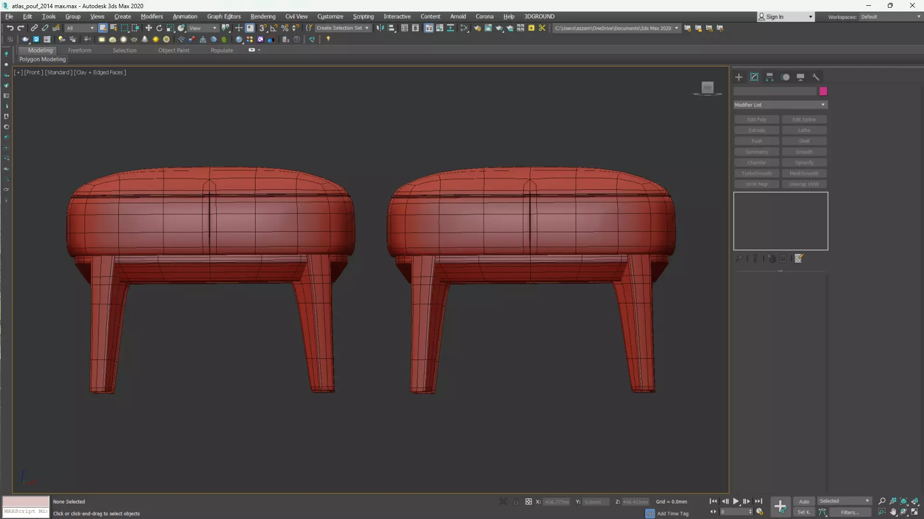The width and height of the screenshot is (924, 519).
Task: Open the Modifiers menu
Action: [x=152, y=16]
